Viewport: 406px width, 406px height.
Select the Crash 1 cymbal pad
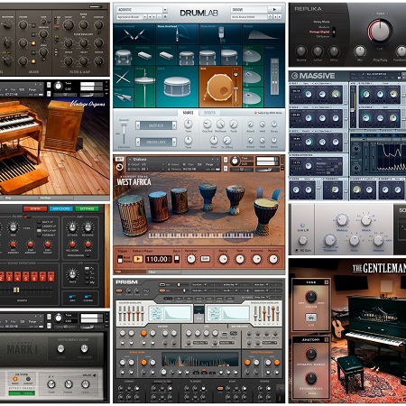click(x=253, y=55)
